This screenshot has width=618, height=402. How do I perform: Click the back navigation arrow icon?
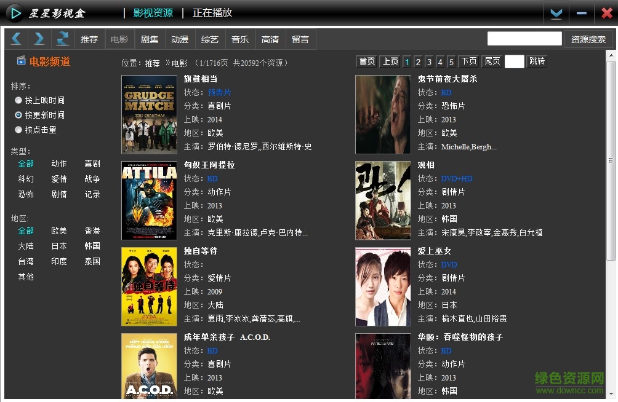(x=16, y=39)
